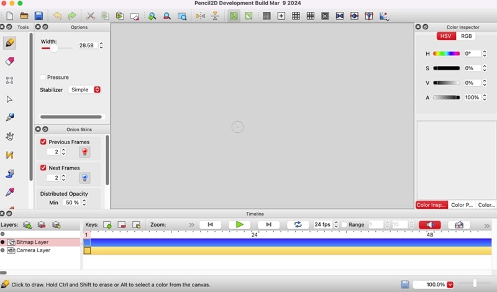Open a file using the folder icon
Viewport: 497px width, 292px height.
[x=24, y=16]
